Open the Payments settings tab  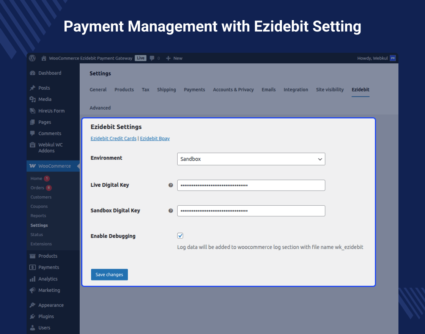pyautogui.click(x=194, y=90)
